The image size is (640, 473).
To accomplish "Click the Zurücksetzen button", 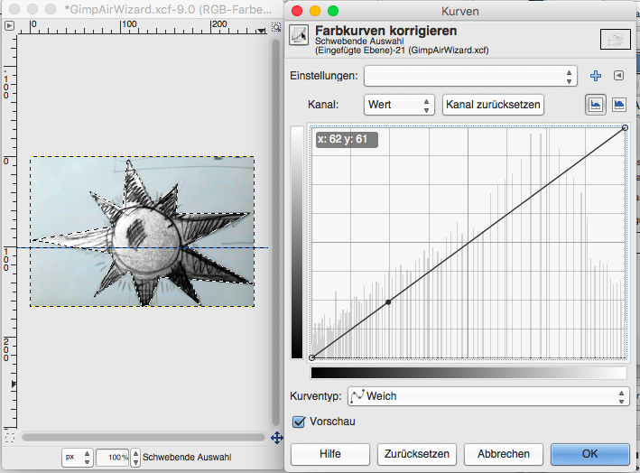I will [x=417, y=454].
